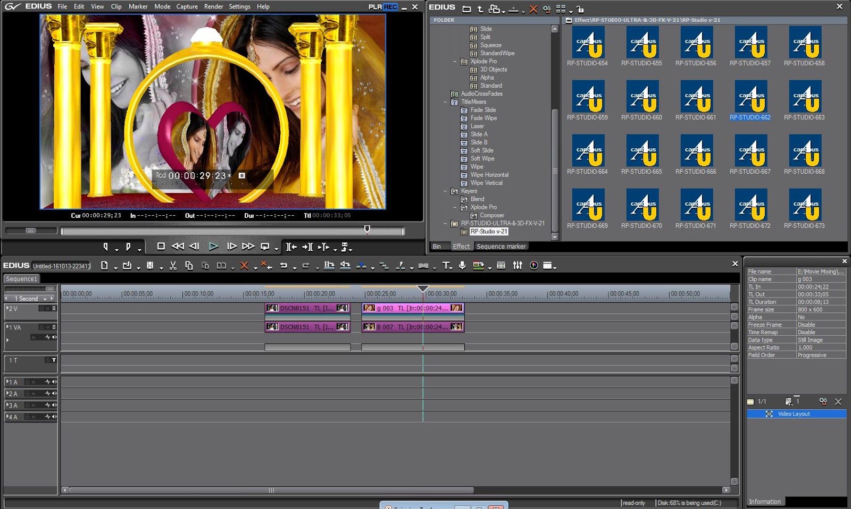
Task: Click the shuttle slider below the preview
Action: [x=31, y=231]
